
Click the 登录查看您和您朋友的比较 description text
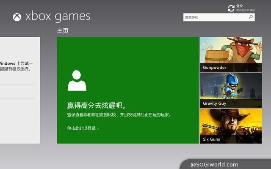(x=119, y=114)
